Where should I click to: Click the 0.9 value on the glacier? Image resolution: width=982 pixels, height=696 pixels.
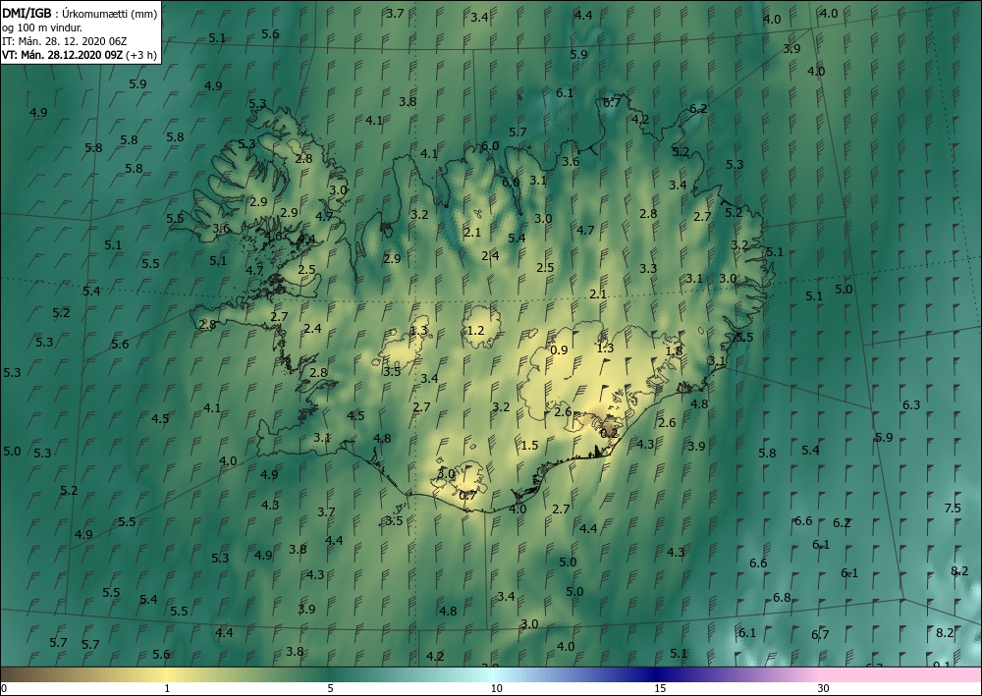pos(559,349)
